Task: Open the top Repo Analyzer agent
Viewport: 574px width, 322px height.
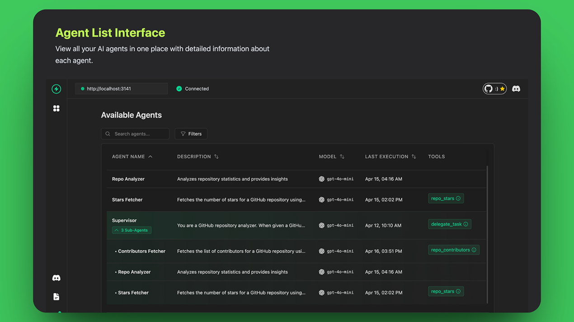Action: pyautogui.click(x=128, y=179)
